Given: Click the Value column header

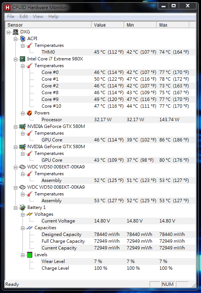Looking at the screenshot, I should [108, 25].
